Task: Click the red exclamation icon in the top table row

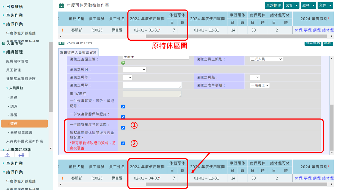Action: point(63,30)
